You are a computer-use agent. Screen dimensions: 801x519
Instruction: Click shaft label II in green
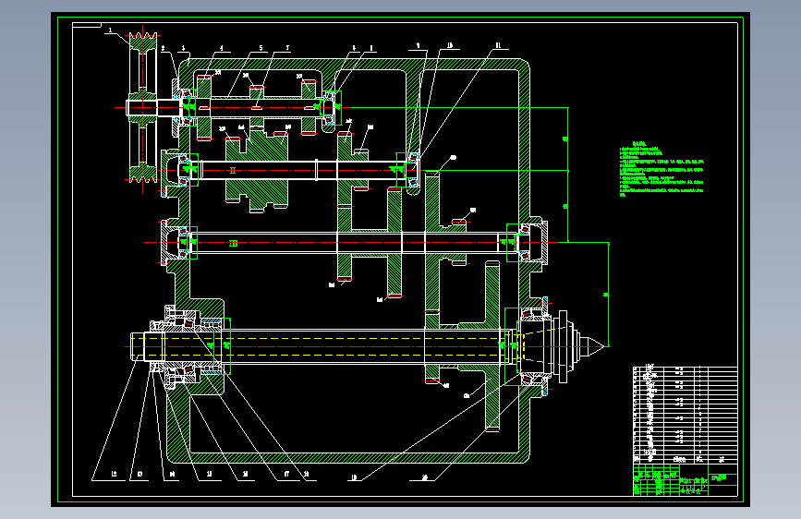233,171
